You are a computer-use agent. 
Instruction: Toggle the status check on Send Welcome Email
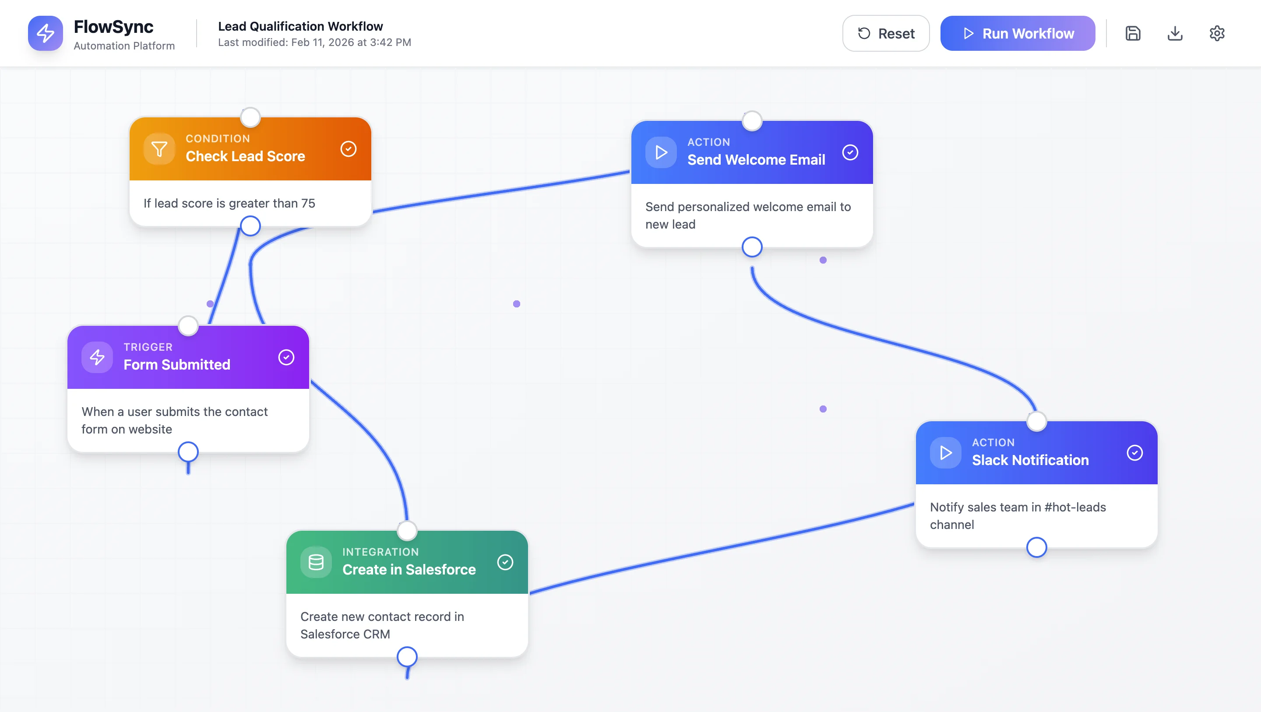coord(850,152)
